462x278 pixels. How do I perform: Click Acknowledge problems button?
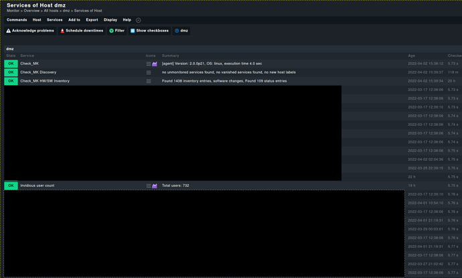[x=30, y=31]
